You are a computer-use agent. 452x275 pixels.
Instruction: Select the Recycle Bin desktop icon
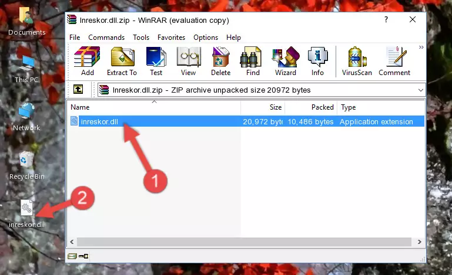coord(27,166)
